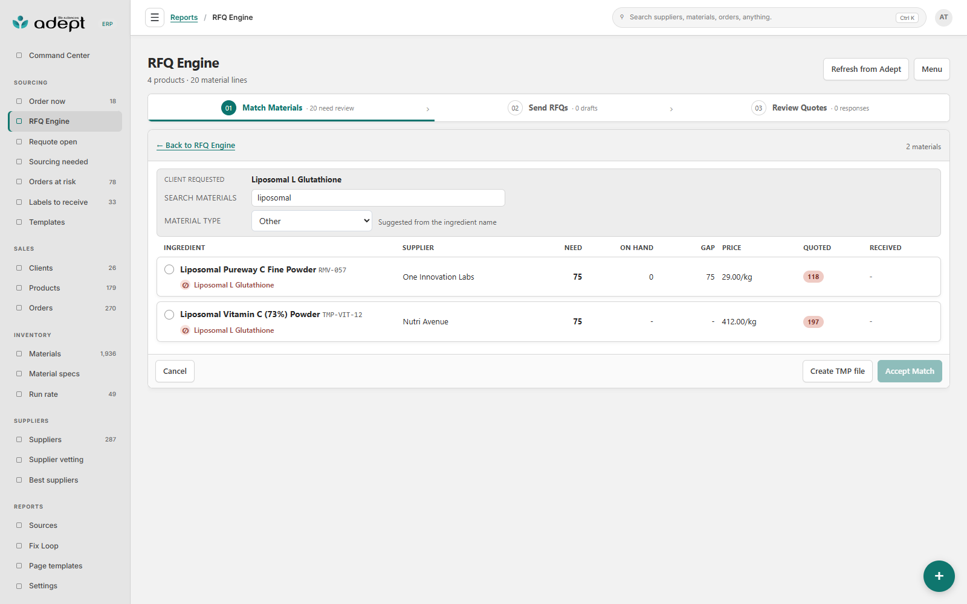967x604 pixels.
Task: Click the Fix Loop sidebar icon
Action: pos(19,546)
